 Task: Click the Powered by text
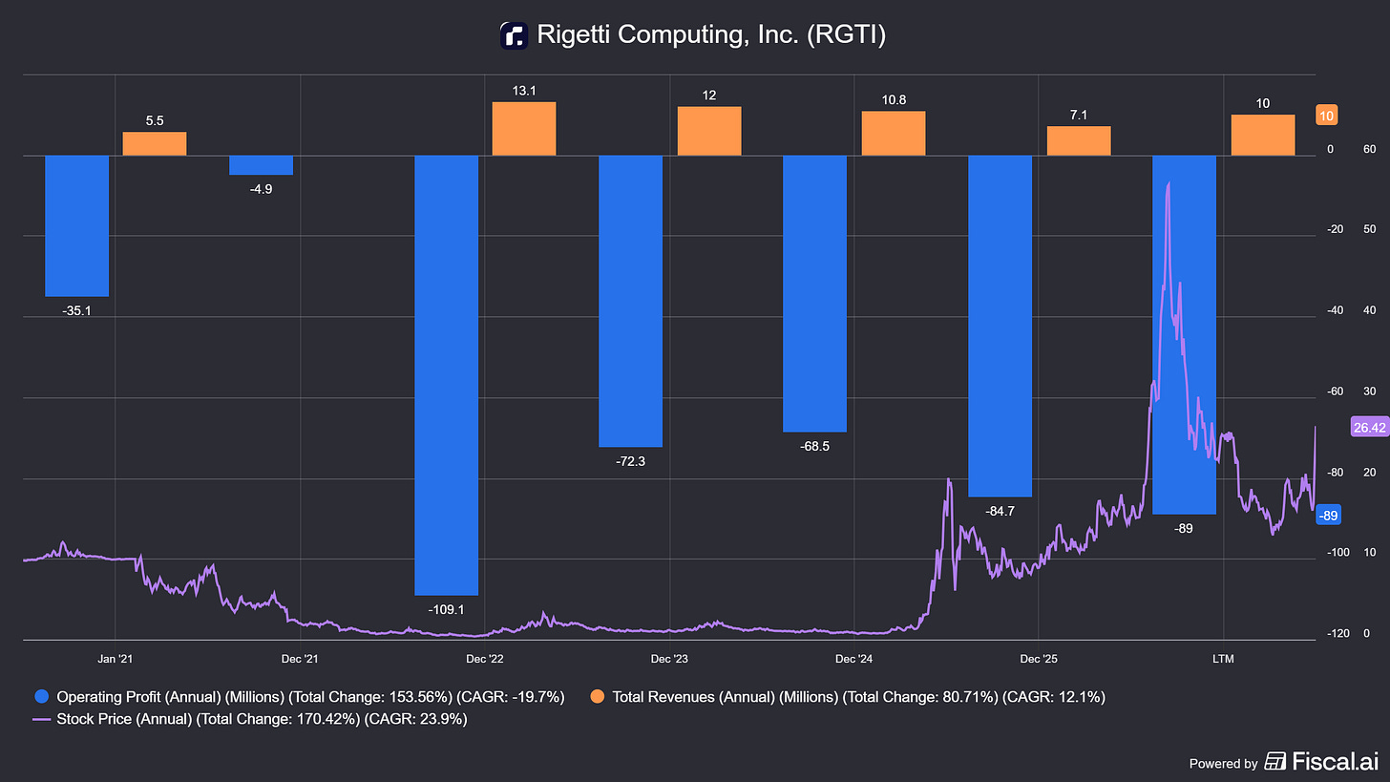coord(1223,763)
